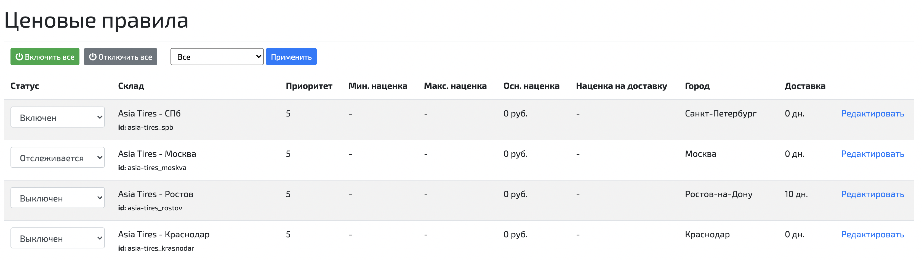Screen dimensions: 922x260
Task: Click the power icon on 'Отключить все' button
Action: point(93,56)
